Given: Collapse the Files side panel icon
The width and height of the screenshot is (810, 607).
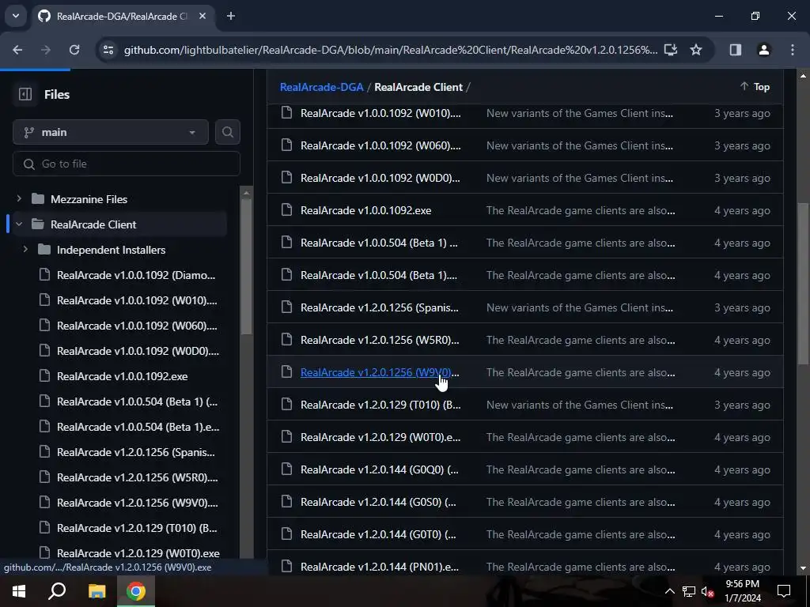Looking at the screenshot, I should [x=25, y=95].
